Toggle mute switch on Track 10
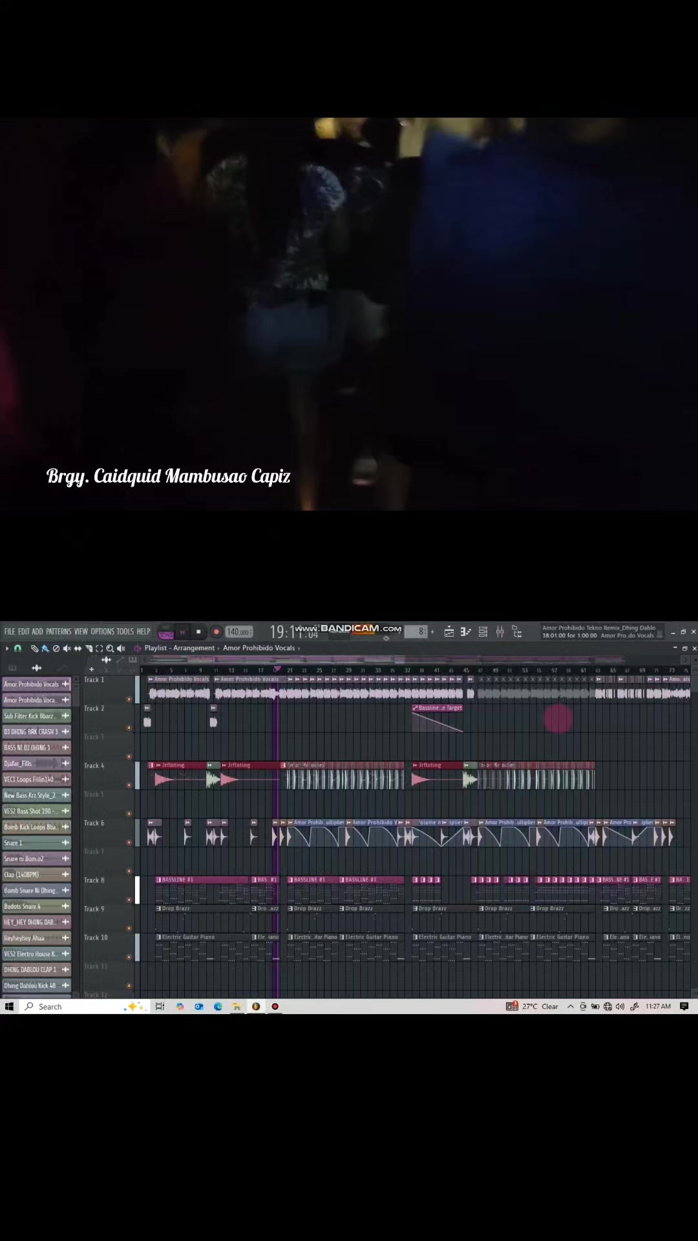This screenshot has width=698, height=1241. [x=129, y=957]
